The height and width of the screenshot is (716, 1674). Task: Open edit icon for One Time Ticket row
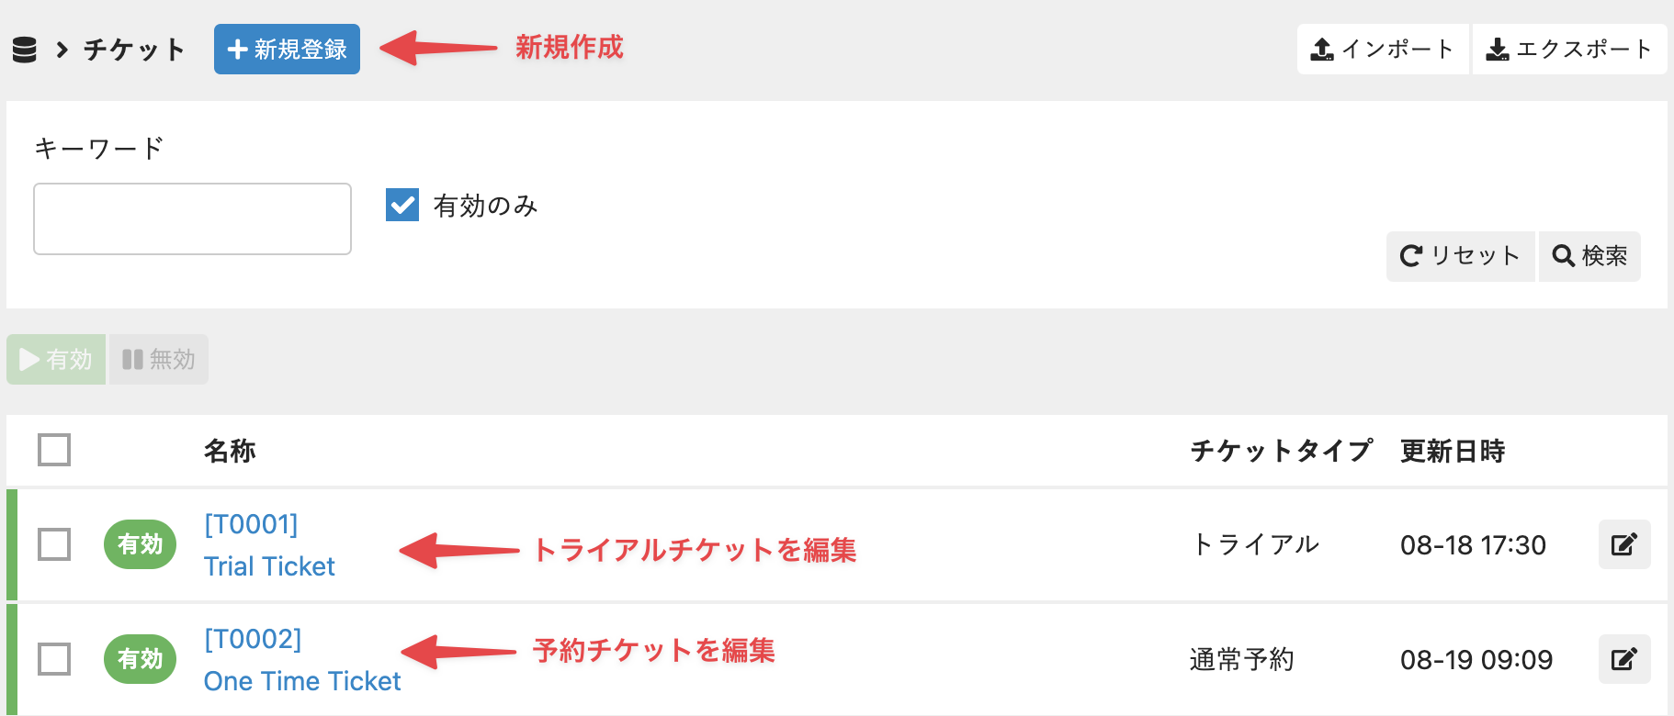pos(1623,659)
